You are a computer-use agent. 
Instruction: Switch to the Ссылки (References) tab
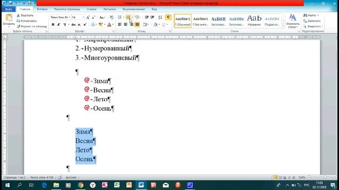(x=92, y=9)
